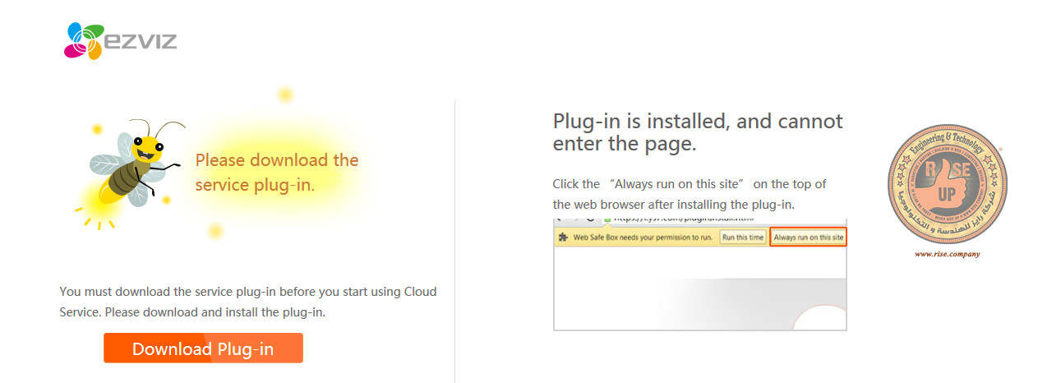The image size is (1061, 383).
Task: Click the reload icon in example browser
Action: click(590, 220)
